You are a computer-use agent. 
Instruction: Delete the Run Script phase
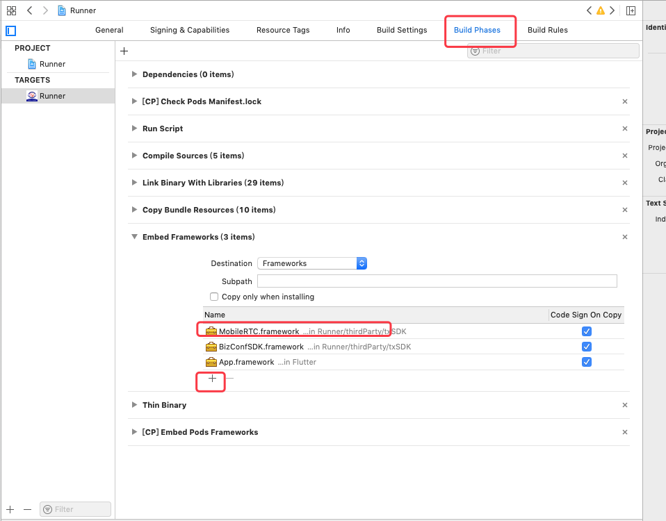click(625, 129)
